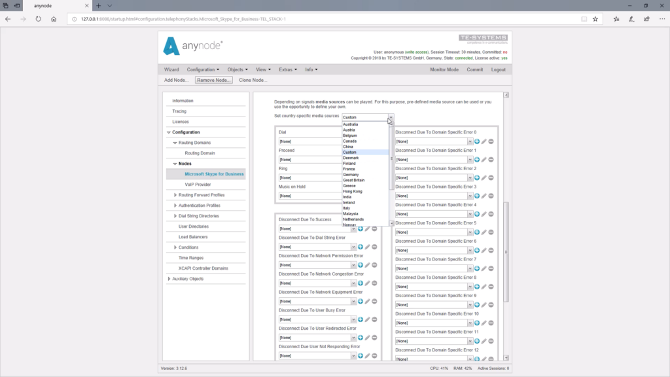Viewport: 670px width, 377px height.
Task: Click Commit in the menu bar
Action: pyautogui.click(x=475, y=69)
